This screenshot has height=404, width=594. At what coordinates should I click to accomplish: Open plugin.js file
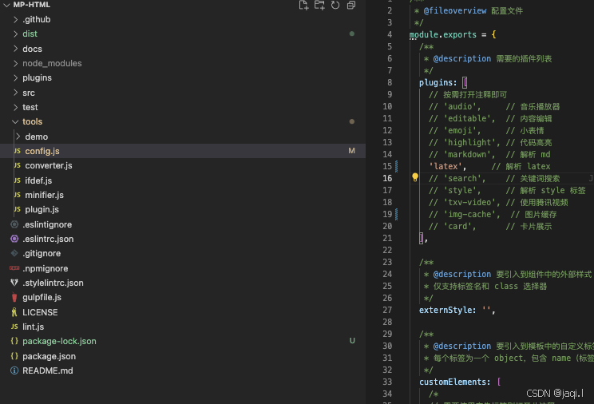coord(42,209)
